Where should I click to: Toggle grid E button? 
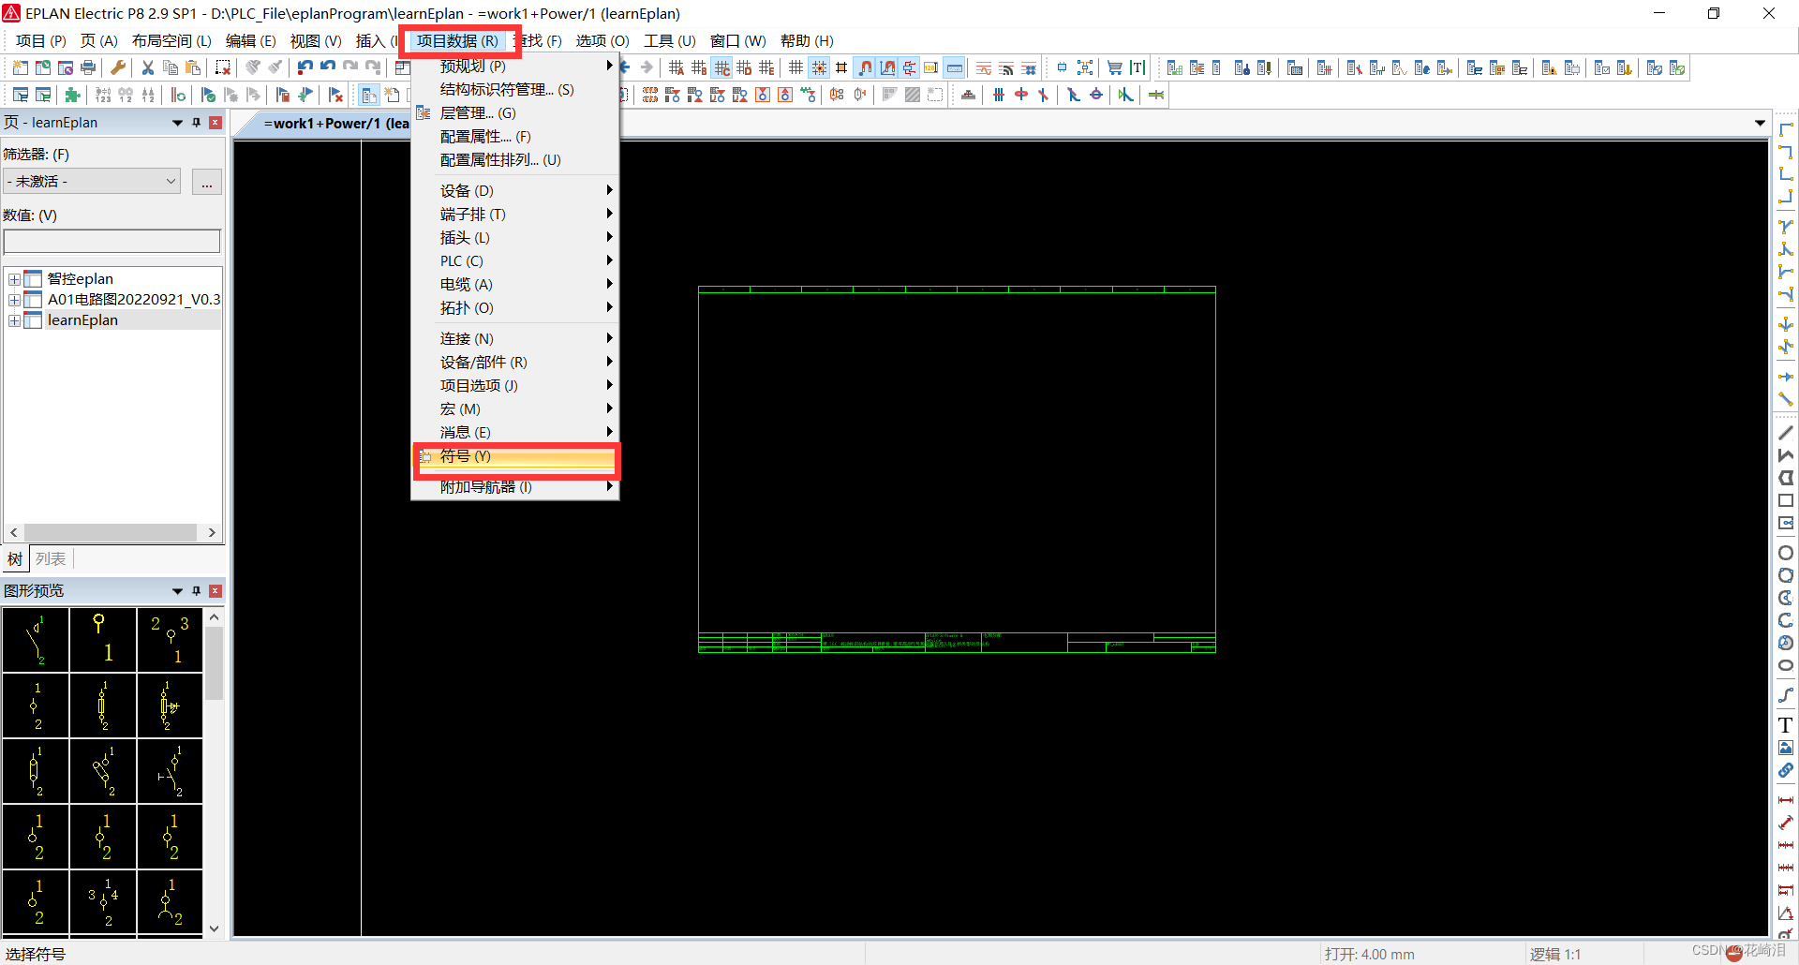766,67
